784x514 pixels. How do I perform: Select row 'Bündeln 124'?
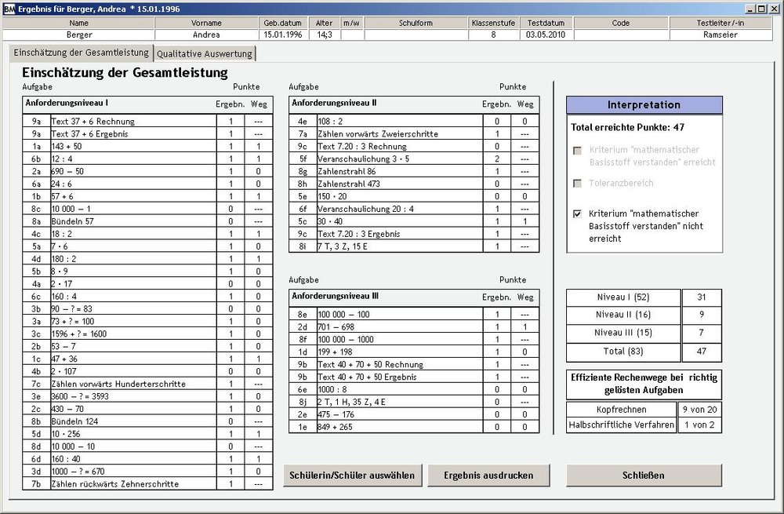click(147, 421)
